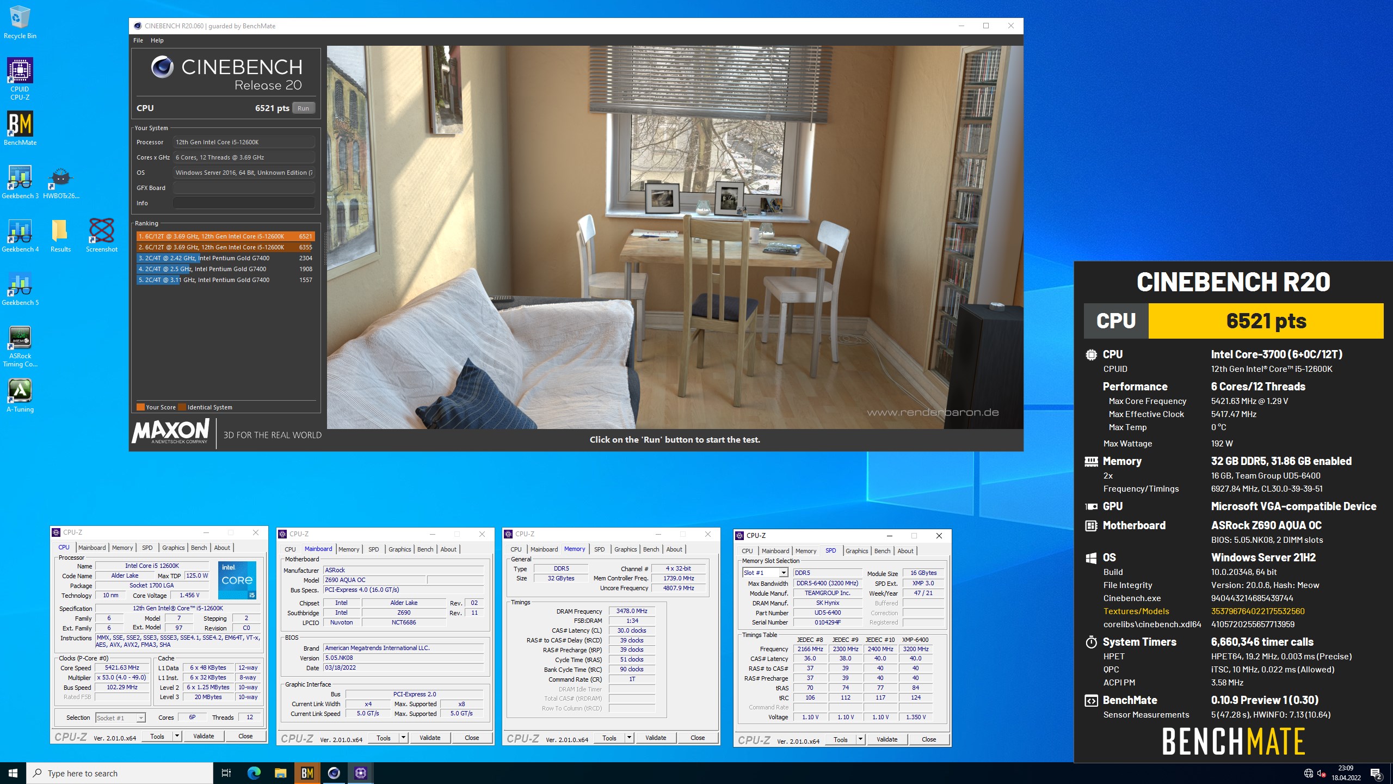Click the Cinebench title bar logo icon
Image resolution: width=1393 pixels, height=784 pixels.
point(138,26)
